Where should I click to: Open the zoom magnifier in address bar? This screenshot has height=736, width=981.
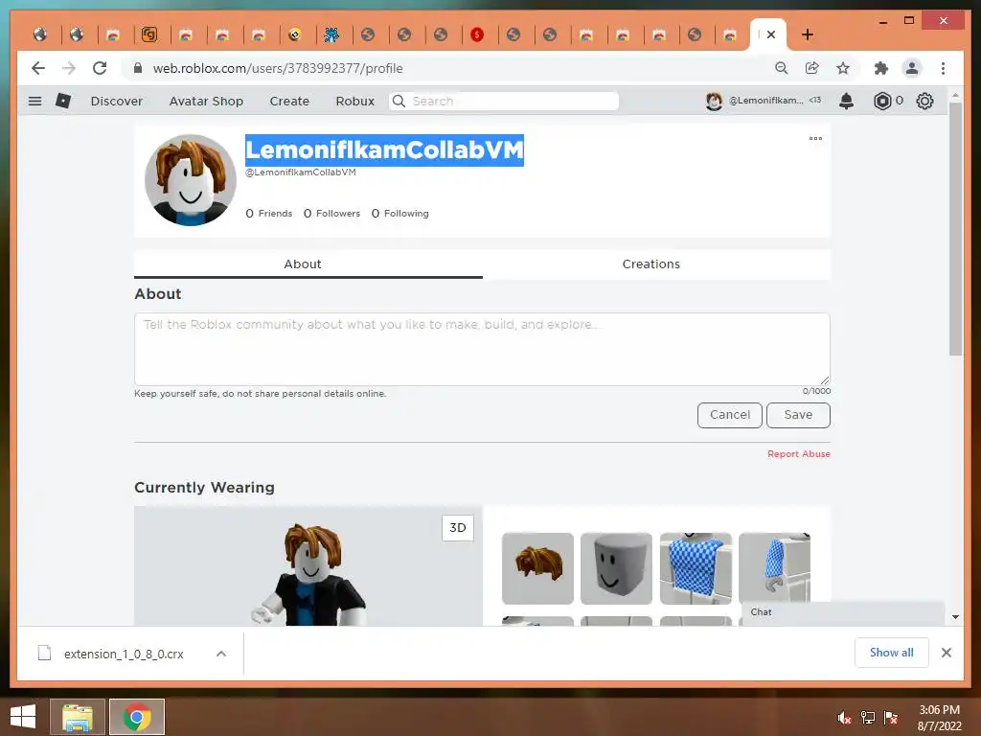(782, 68)
